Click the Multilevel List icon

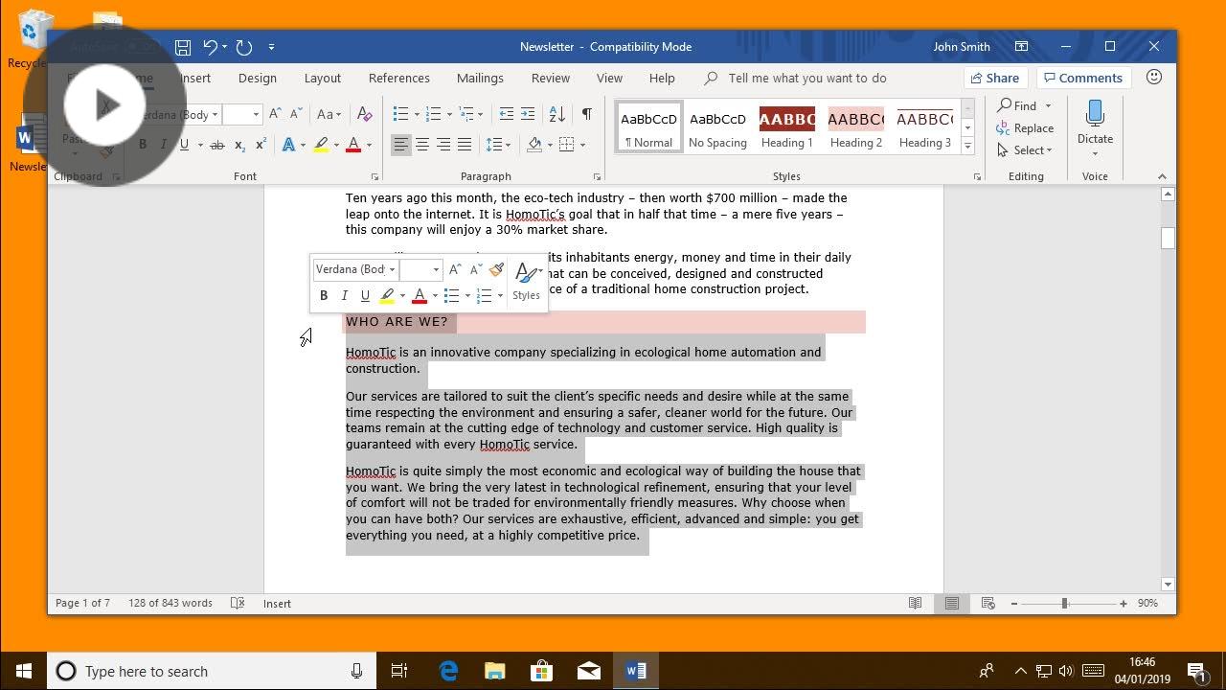[466, 114]
